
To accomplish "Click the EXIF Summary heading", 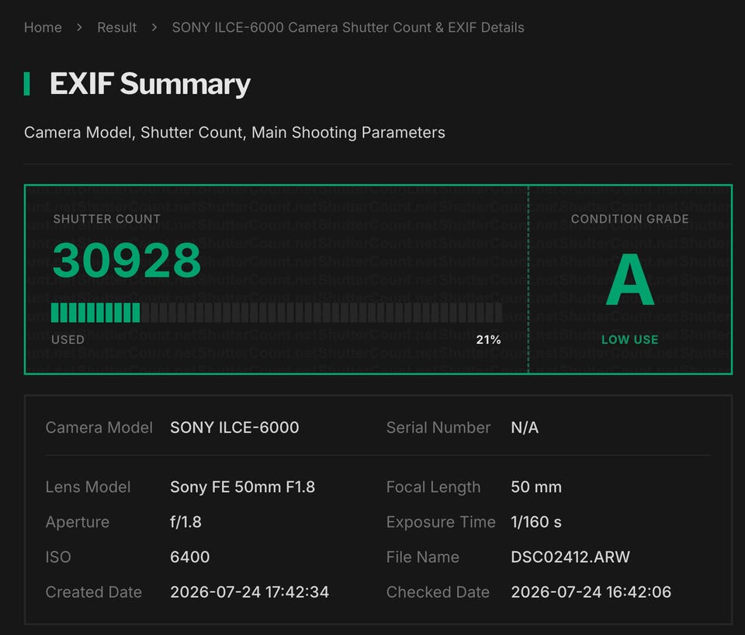I will pyautogui.click(x=150, y=84).
